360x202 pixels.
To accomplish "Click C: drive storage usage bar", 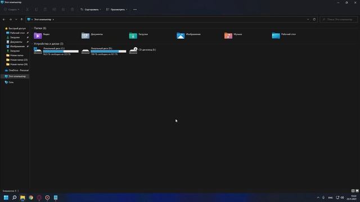I will pos(61,51).
